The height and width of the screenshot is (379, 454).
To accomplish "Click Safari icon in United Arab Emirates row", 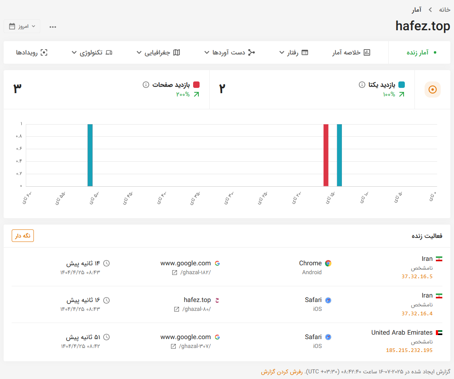I will point(328,337).
